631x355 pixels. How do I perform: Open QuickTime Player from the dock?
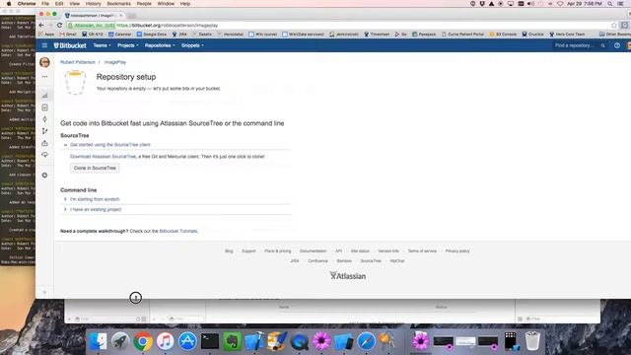click(x=300, y=341)
